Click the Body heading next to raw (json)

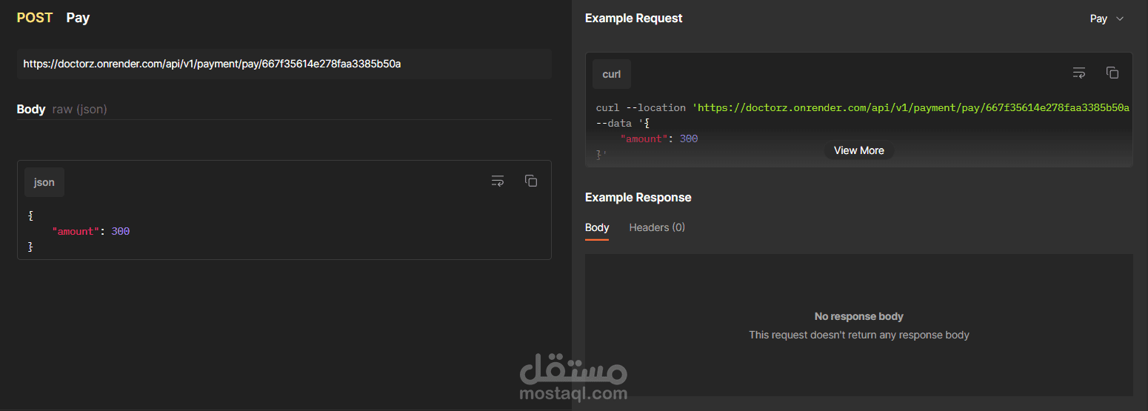coord(31,109)
